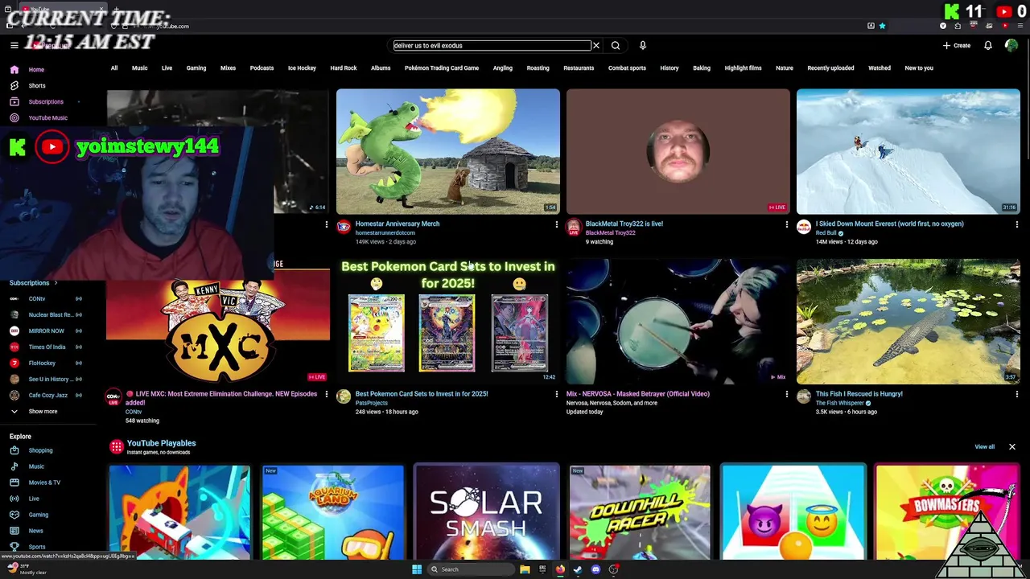Open Shopping in Explore section
This screenshot has width=1030, height=579.
40,450
